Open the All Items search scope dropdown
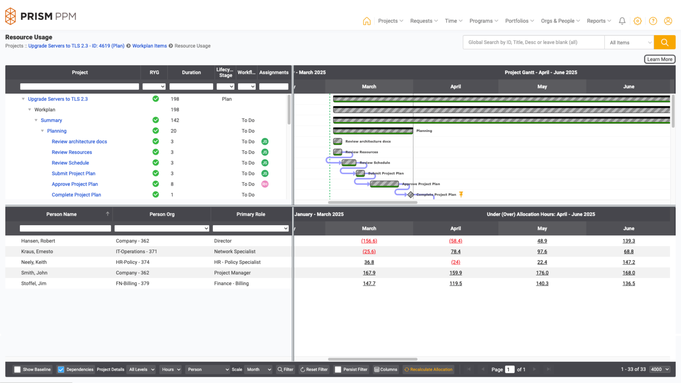The width and height of the screenshot is (681, 383). click(629, 43)
